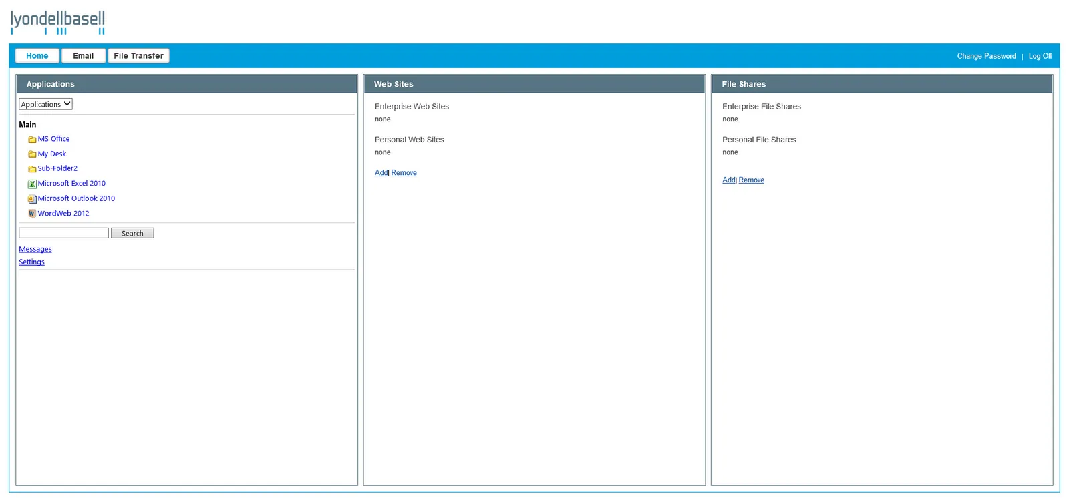Click the Web Sites panel header
Screen dimensions: 1069x498
tap(534, 84)
